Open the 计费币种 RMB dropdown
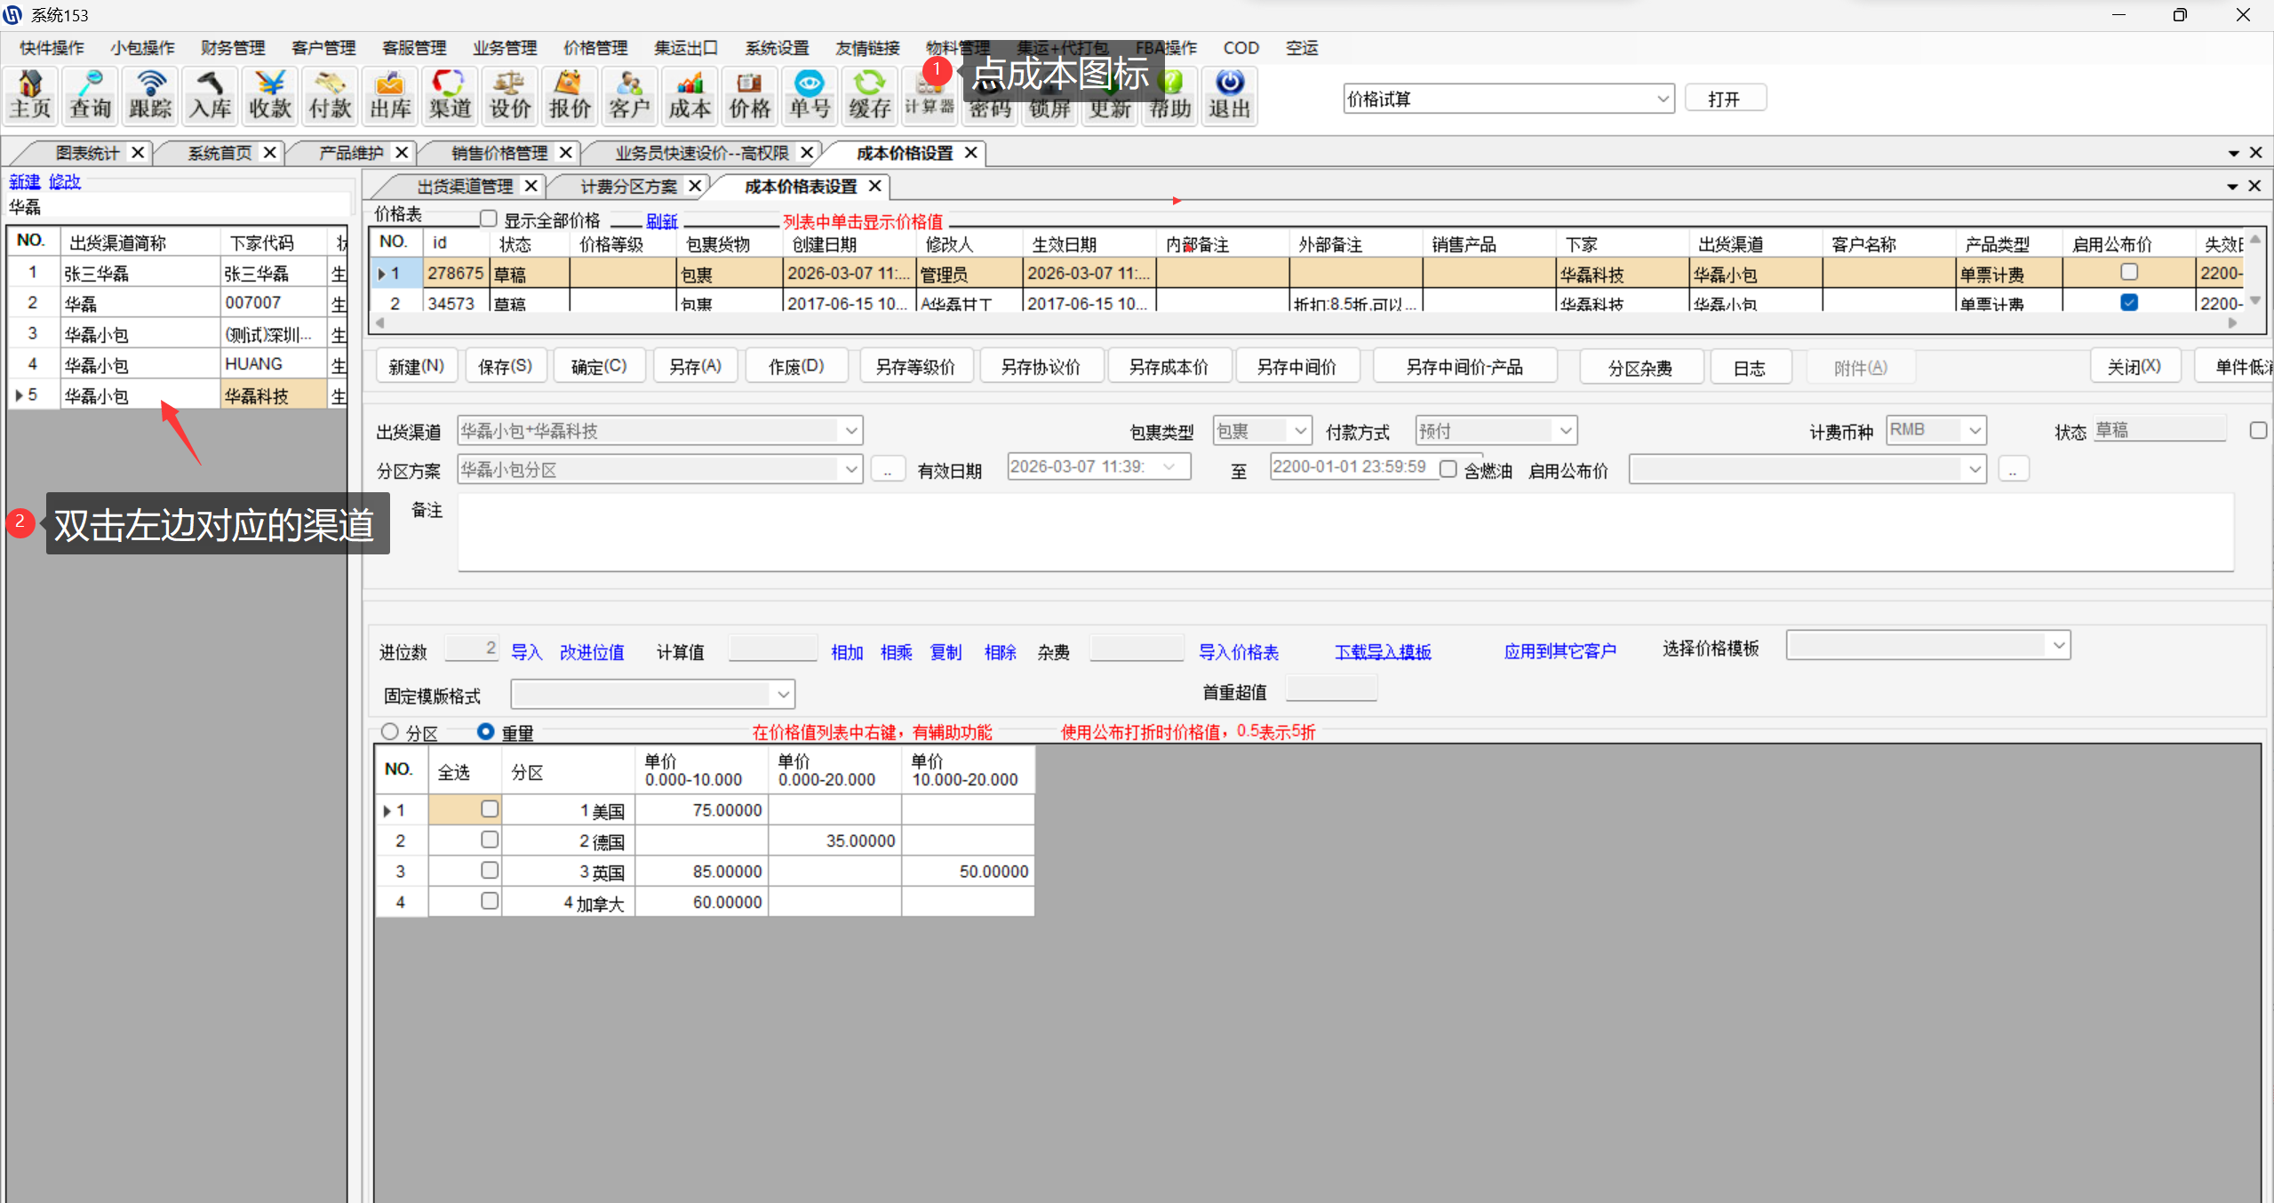Viewport: 2274px width, 1203px height. click(1975, 431)
